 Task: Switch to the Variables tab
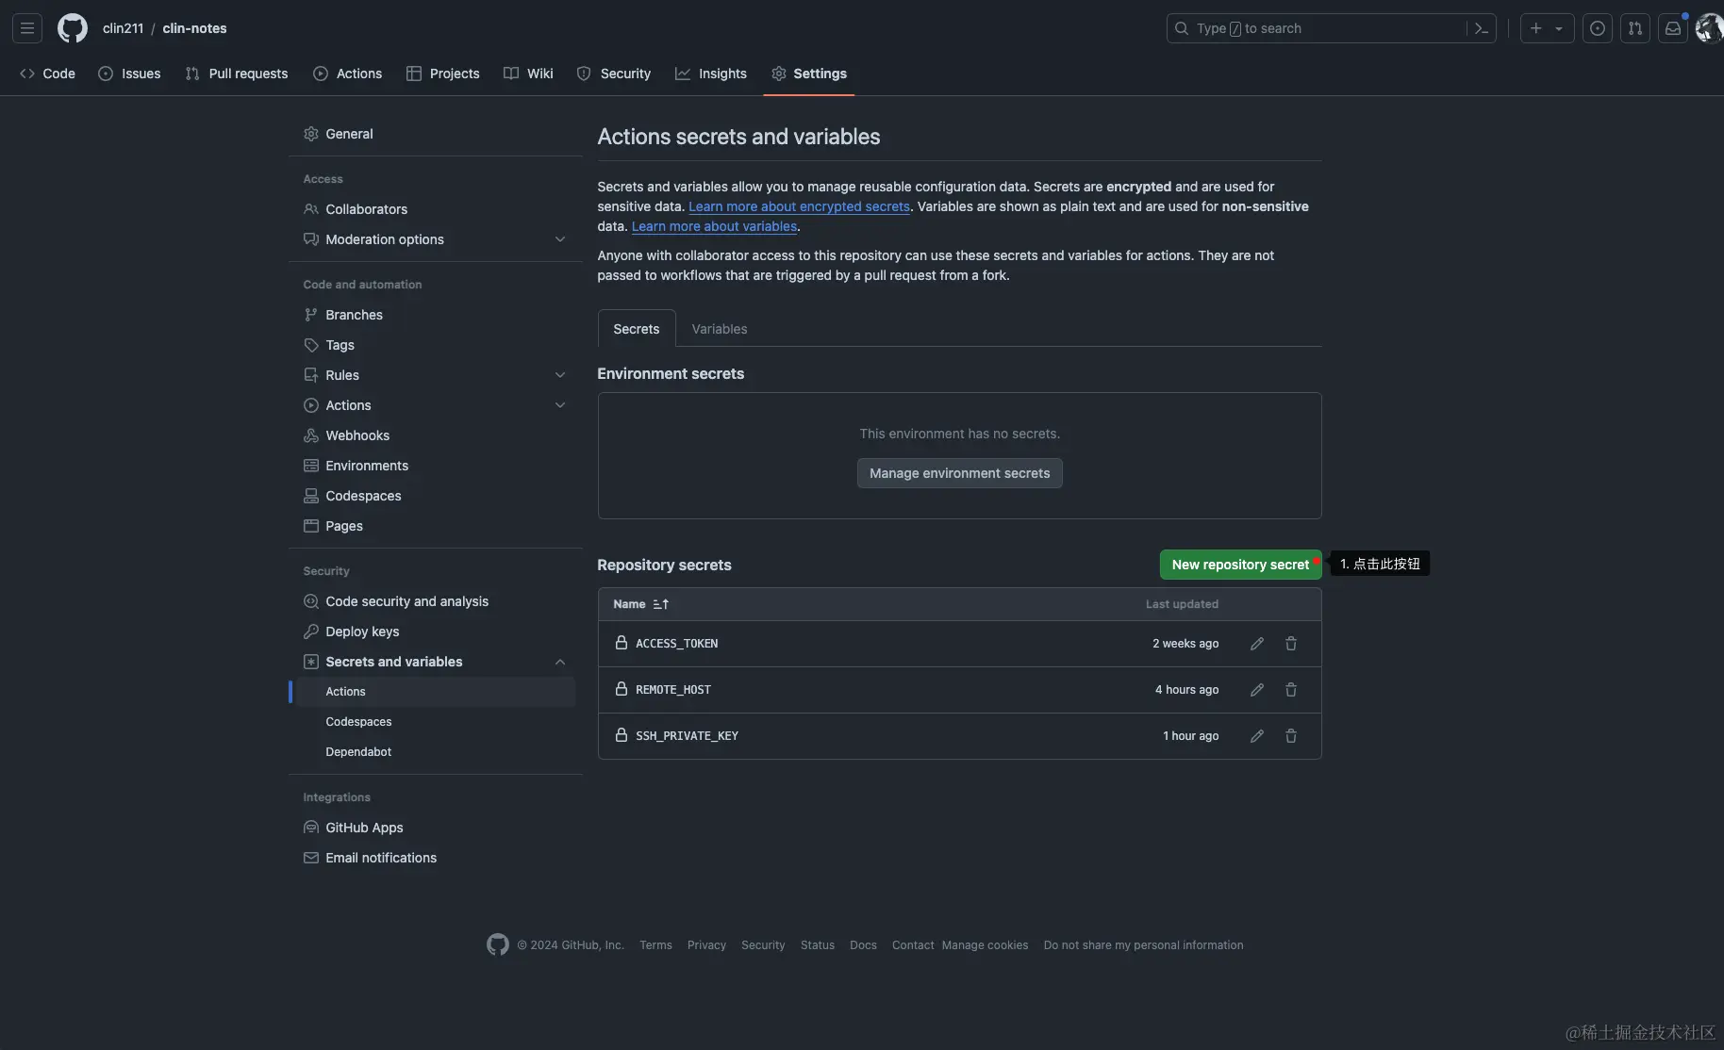coord(720,329)
